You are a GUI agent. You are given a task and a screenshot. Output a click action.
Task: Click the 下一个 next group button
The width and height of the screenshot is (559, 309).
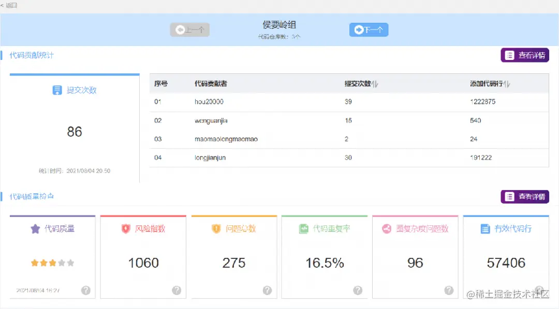[x=369, y=29]
